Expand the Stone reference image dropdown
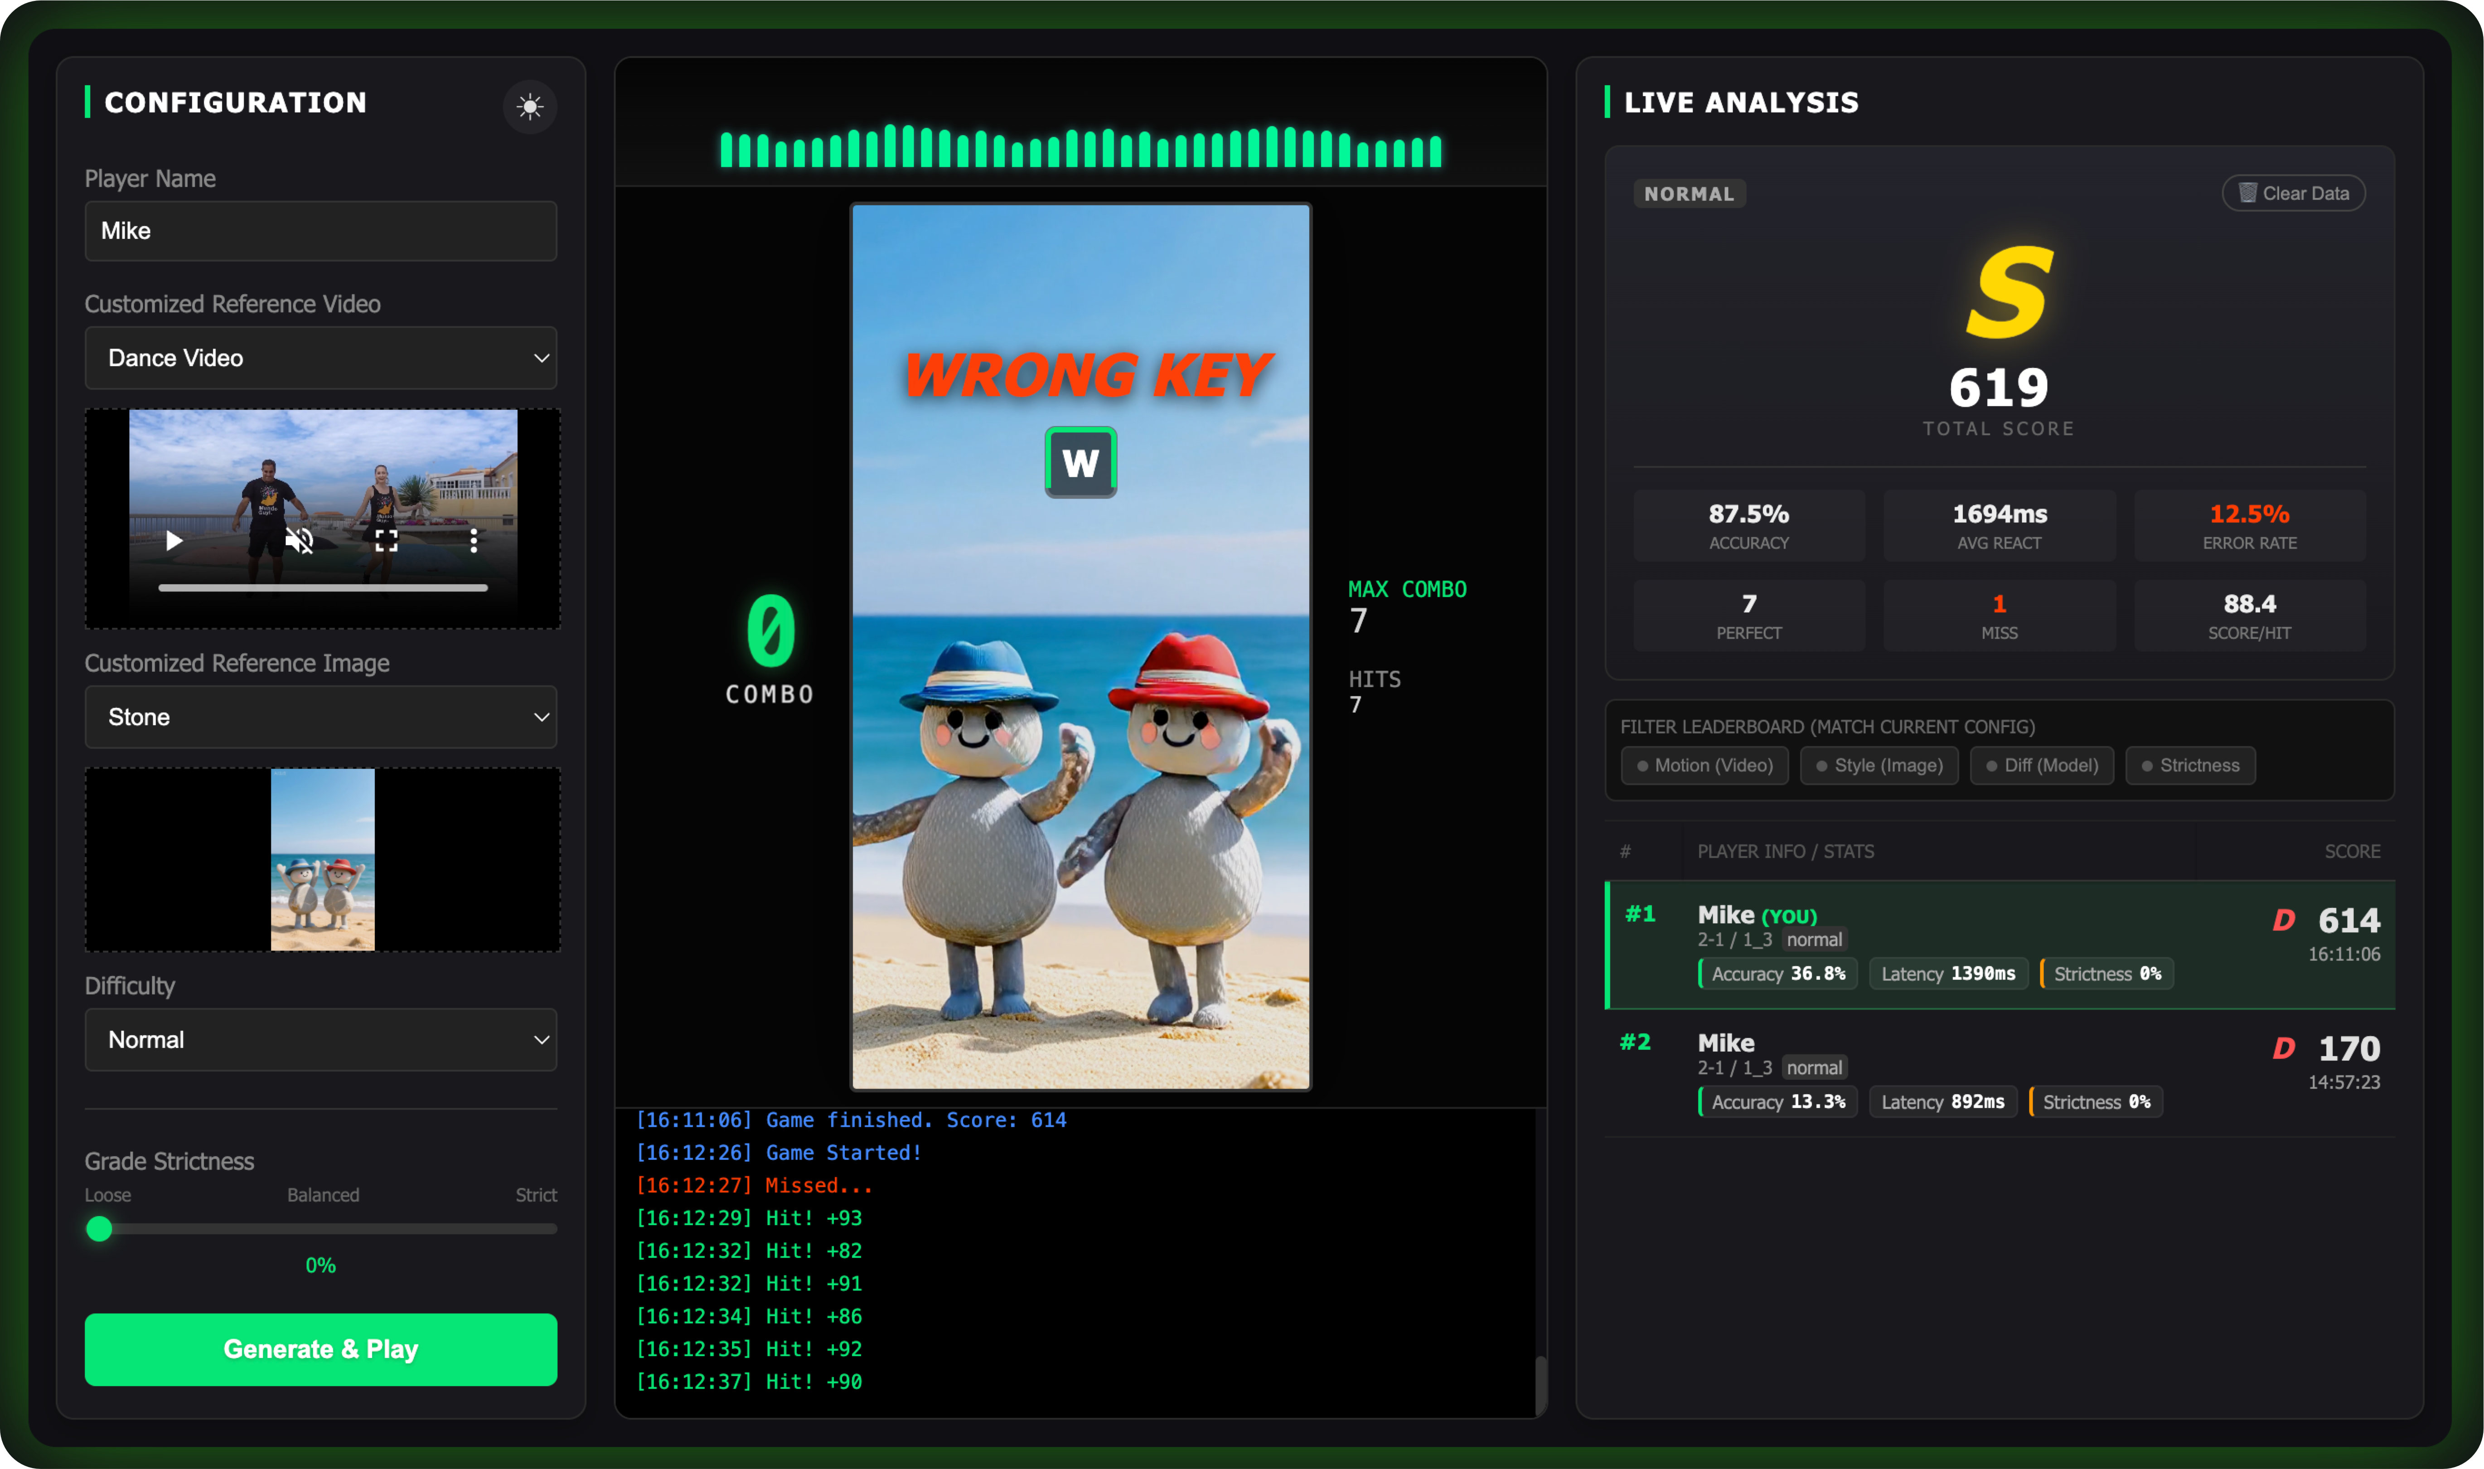Screen dimensions: 2484x1469 click(x=321, y=717)
